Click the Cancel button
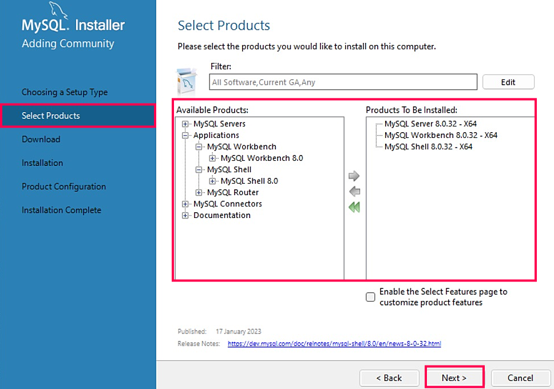Viewport: 554px width, 389px height. click(x=520, y=378)
